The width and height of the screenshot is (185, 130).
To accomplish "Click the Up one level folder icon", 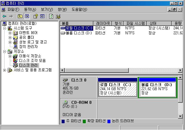I will 20,16.
